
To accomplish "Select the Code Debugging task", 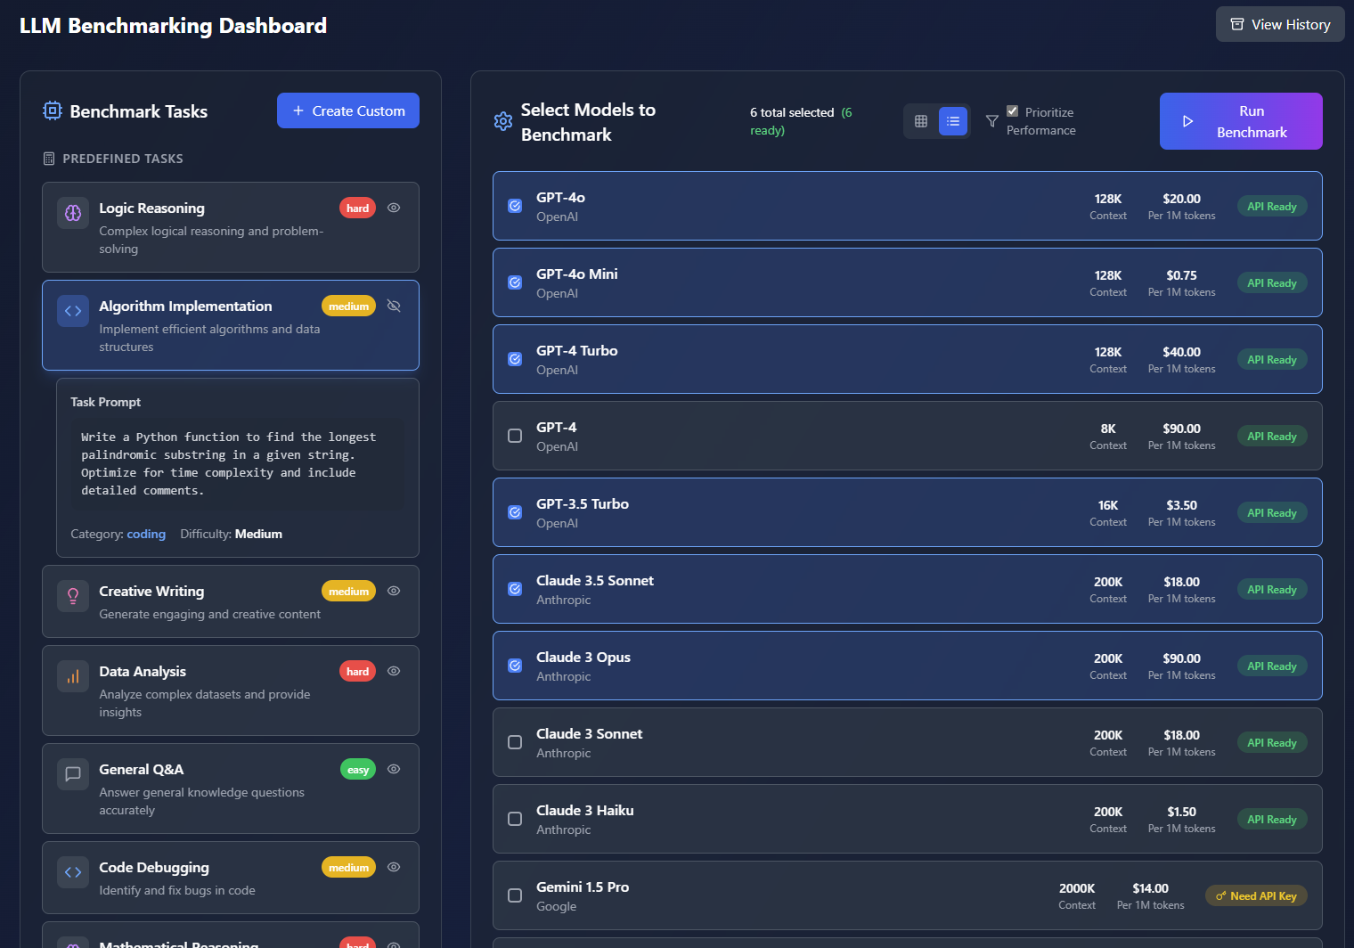I will click(231, 878).
